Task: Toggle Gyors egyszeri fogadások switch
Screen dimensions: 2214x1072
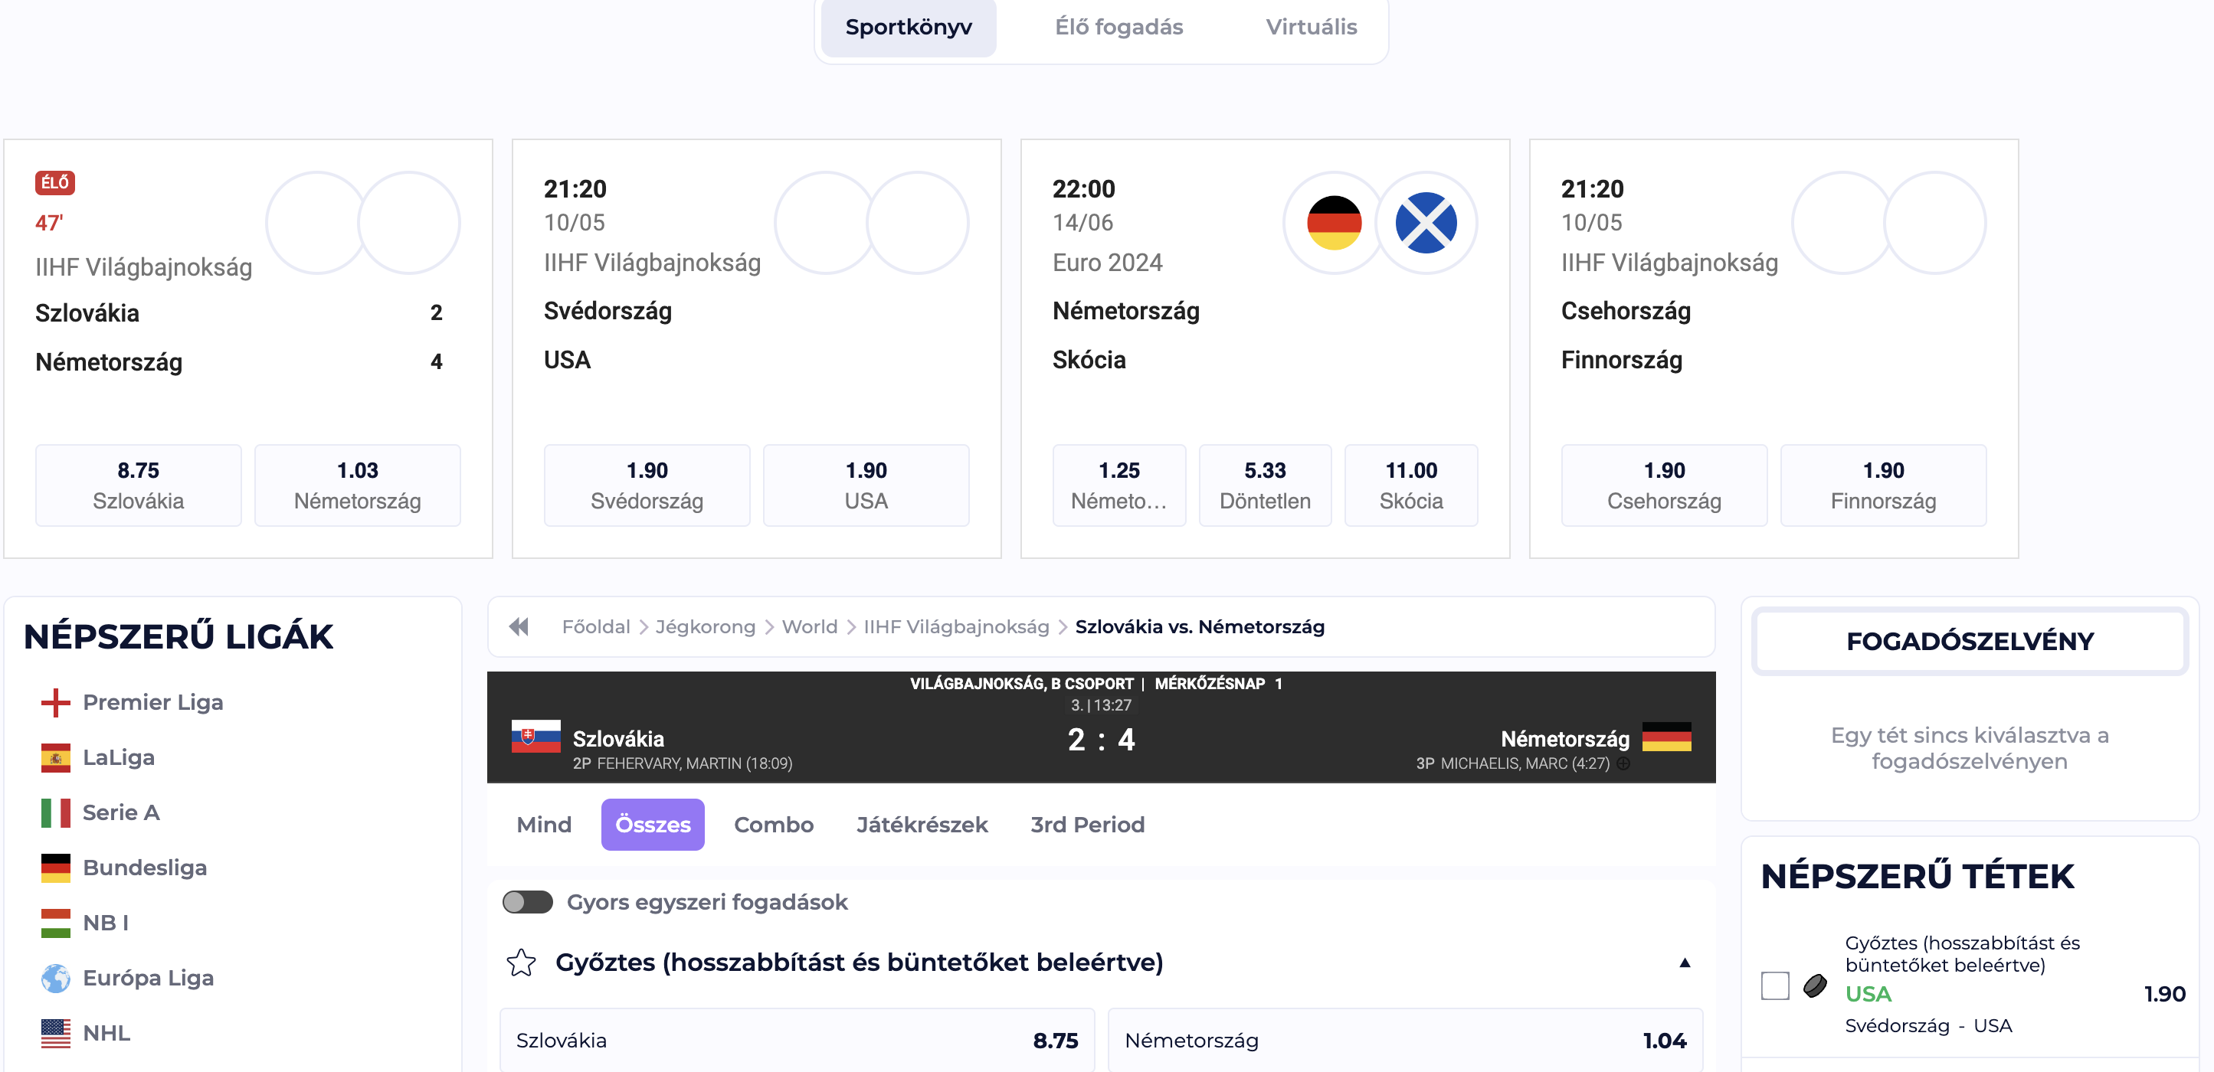Action: (x=527, y=903)
